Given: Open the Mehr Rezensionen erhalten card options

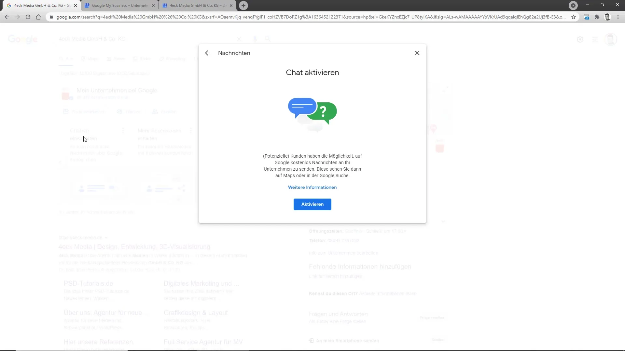Looking at the screenshot, I should coord(191,130).
